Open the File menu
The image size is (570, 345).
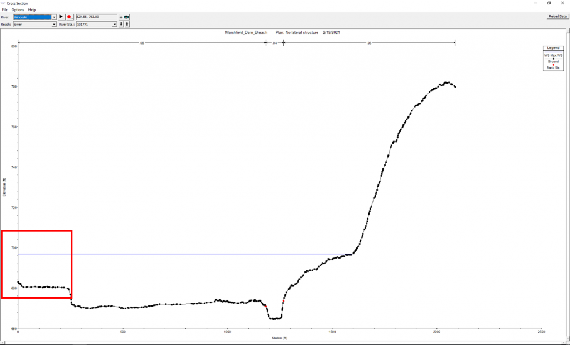[4, 9]
